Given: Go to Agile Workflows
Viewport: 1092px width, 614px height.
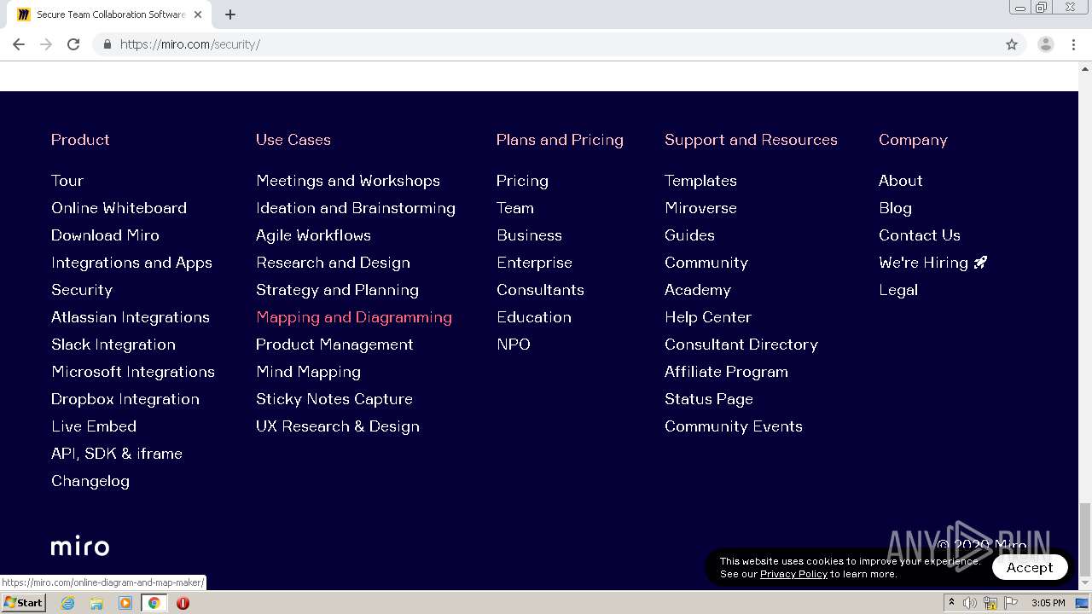Looking at the screenshot, I should click(x=313, y=235).
